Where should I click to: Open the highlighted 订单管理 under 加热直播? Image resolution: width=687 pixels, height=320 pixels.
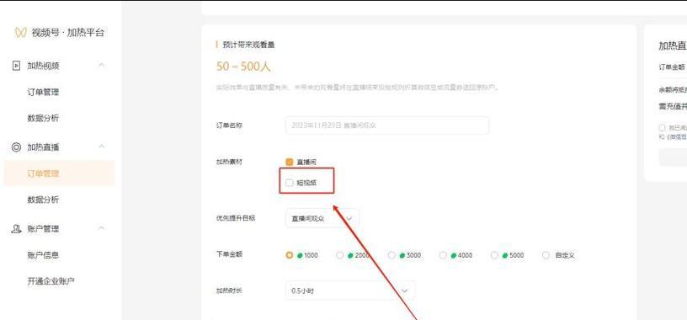coord(59,173)
